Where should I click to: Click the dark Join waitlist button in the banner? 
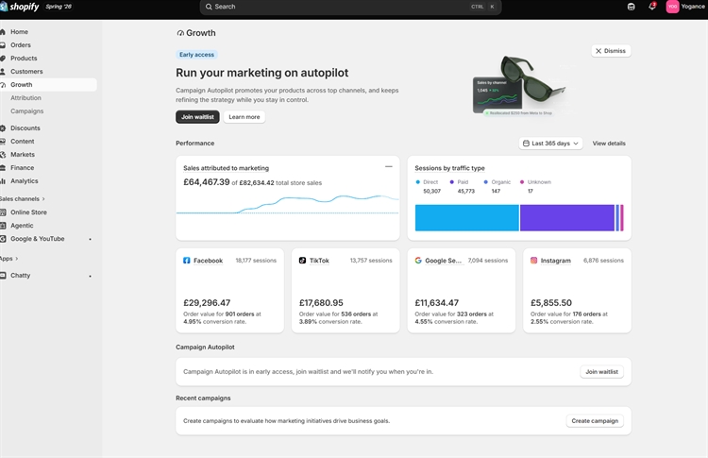197,116
